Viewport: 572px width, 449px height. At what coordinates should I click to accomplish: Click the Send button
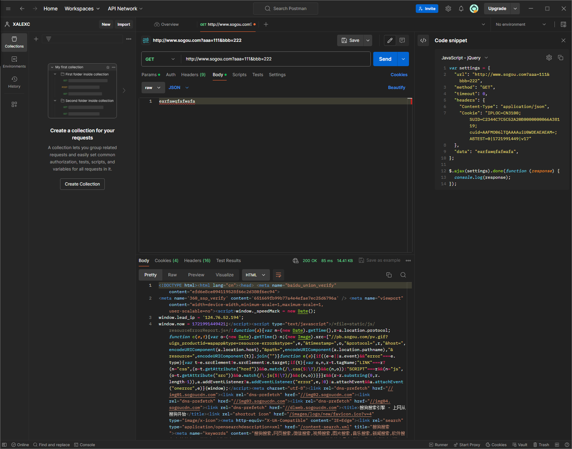385,59
